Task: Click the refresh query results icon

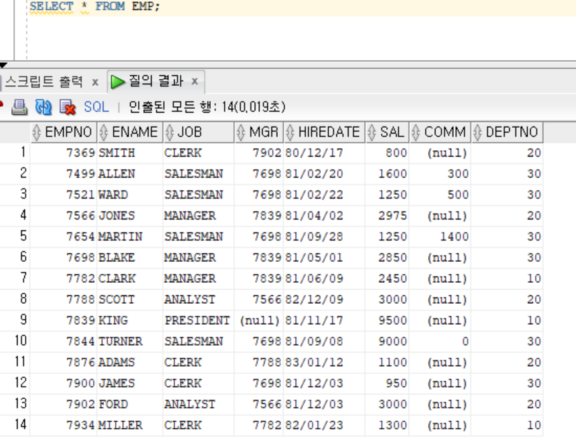Action: point(43,107)
